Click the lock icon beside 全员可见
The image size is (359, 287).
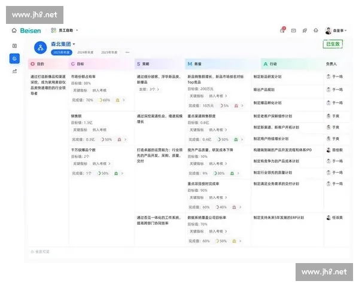click(32, 252)
